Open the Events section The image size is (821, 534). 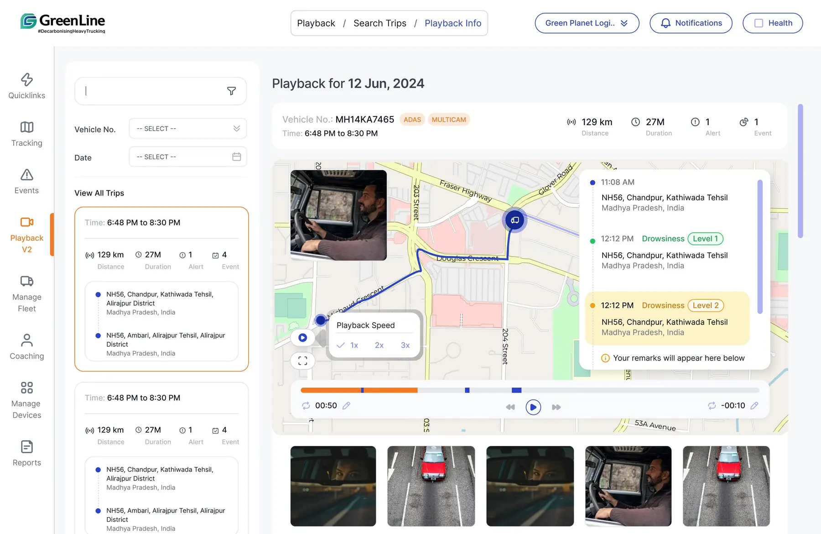click(x=27, y=181)
